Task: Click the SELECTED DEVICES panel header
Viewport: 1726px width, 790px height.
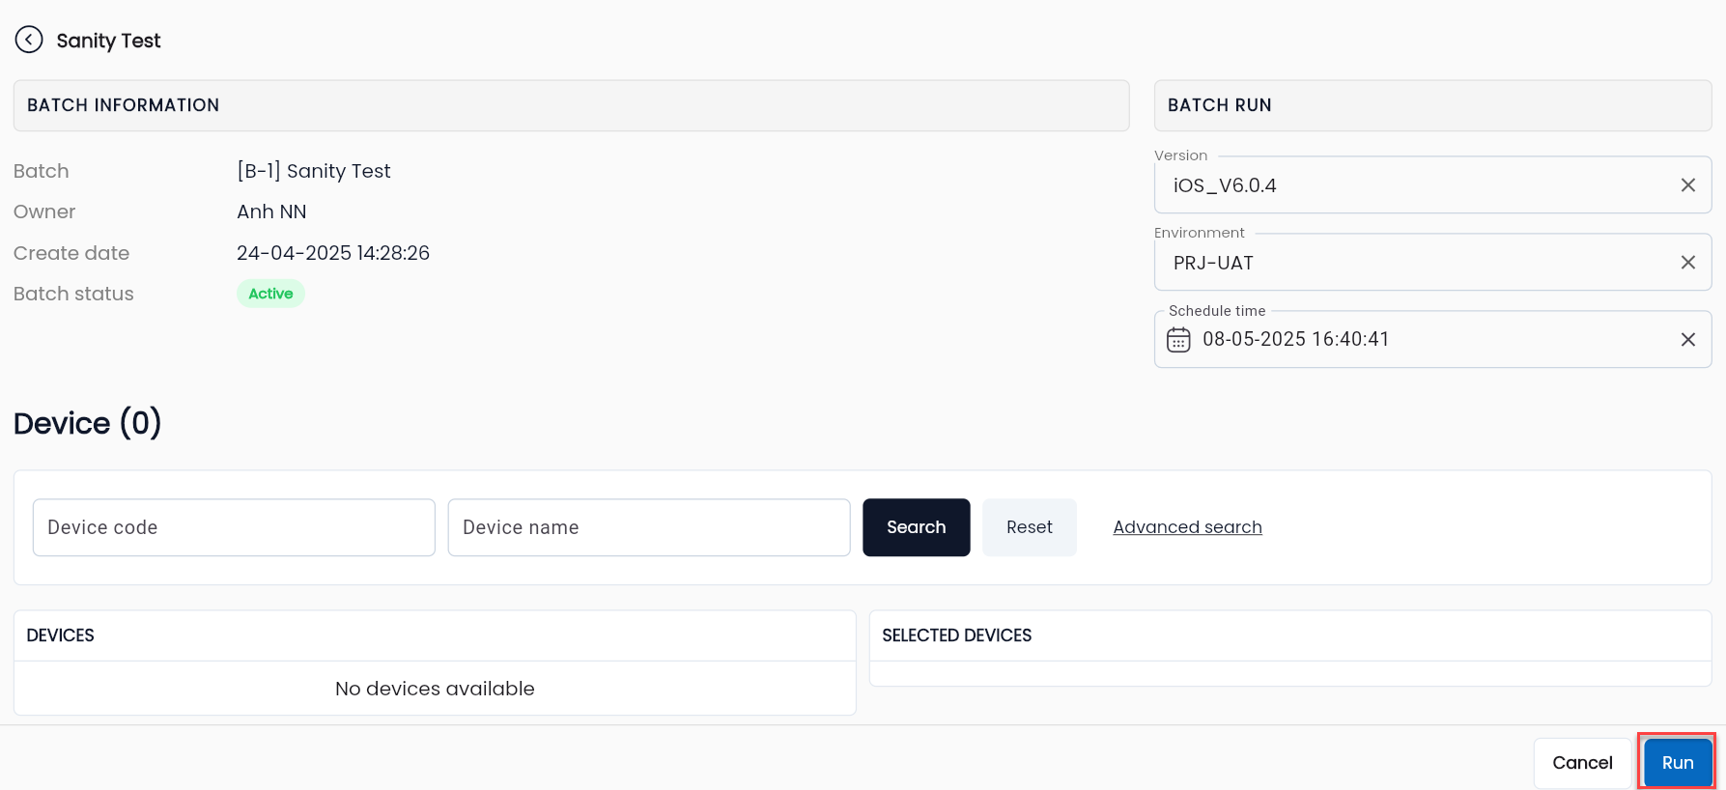Action: click(x=1290, y=635)
